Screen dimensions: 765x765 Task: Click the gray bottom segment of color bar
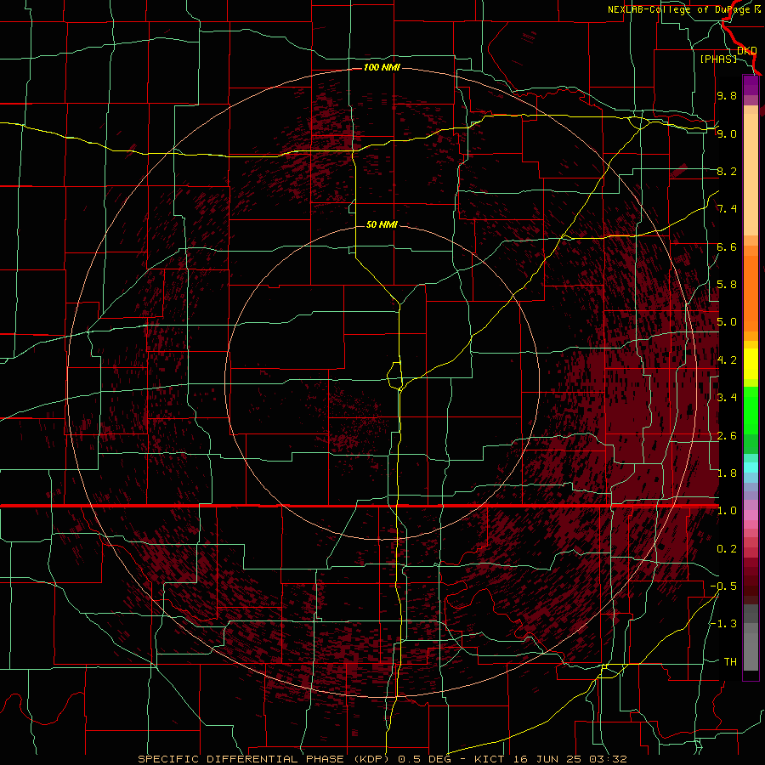[751, 647]
